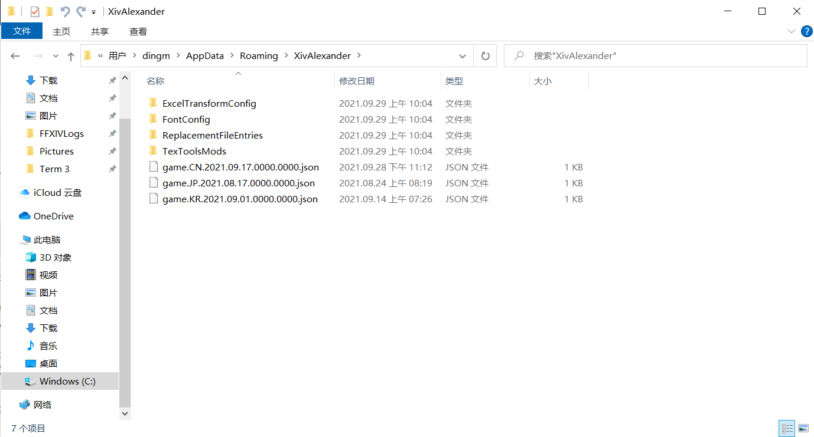Click the AppData breadcrumb segment
814x437 pixels.
pyautogui.click(x=205, y=56)
